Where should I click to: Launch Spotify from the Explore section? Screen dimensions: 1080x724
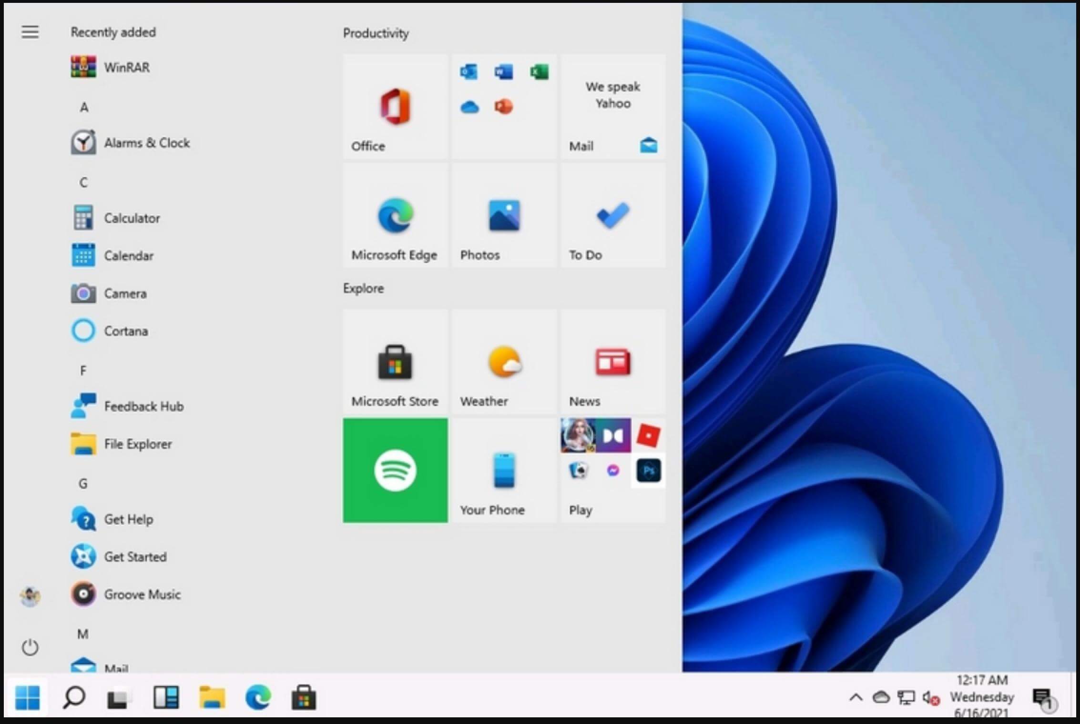coord(395,471)
